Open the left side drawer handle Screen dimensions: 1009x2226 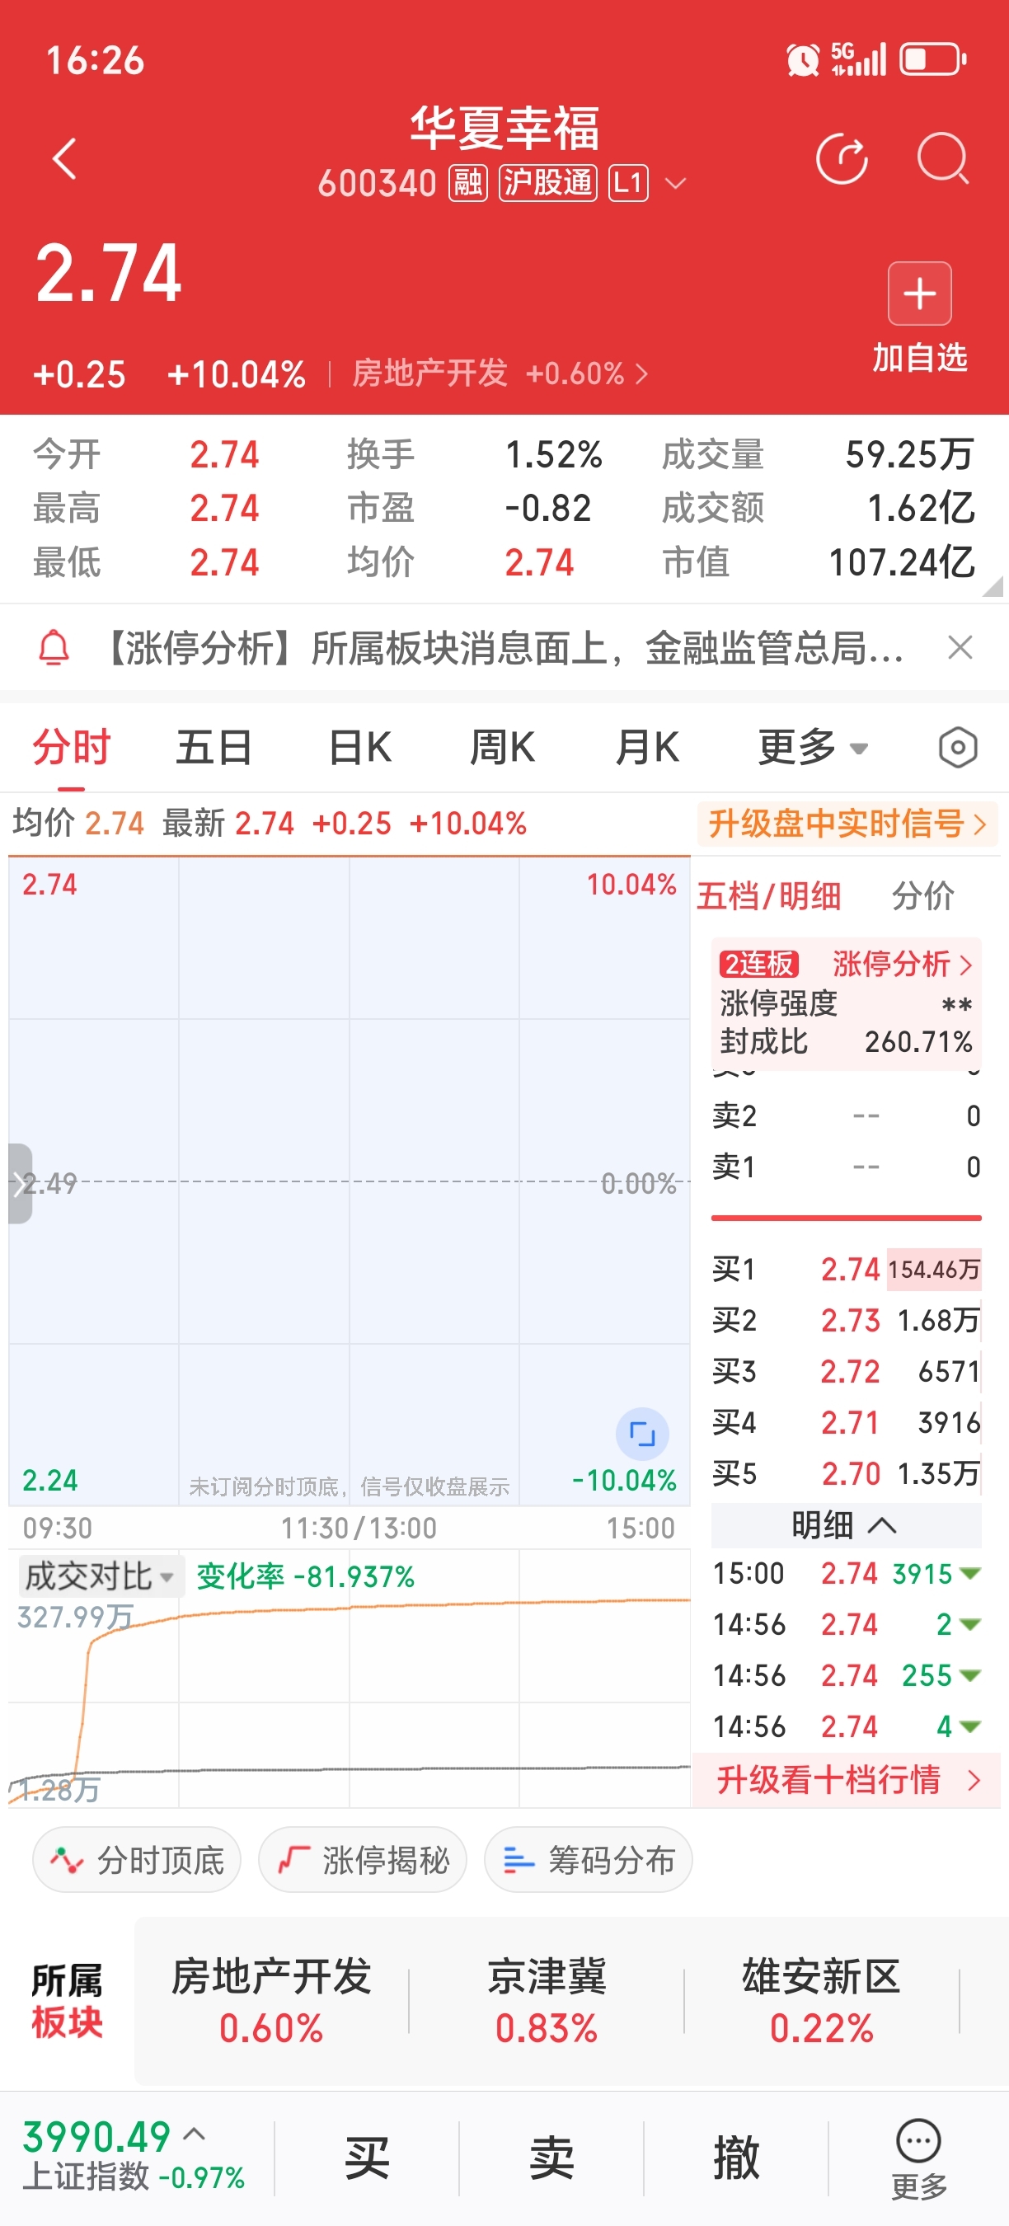[x=20, y=1183]
